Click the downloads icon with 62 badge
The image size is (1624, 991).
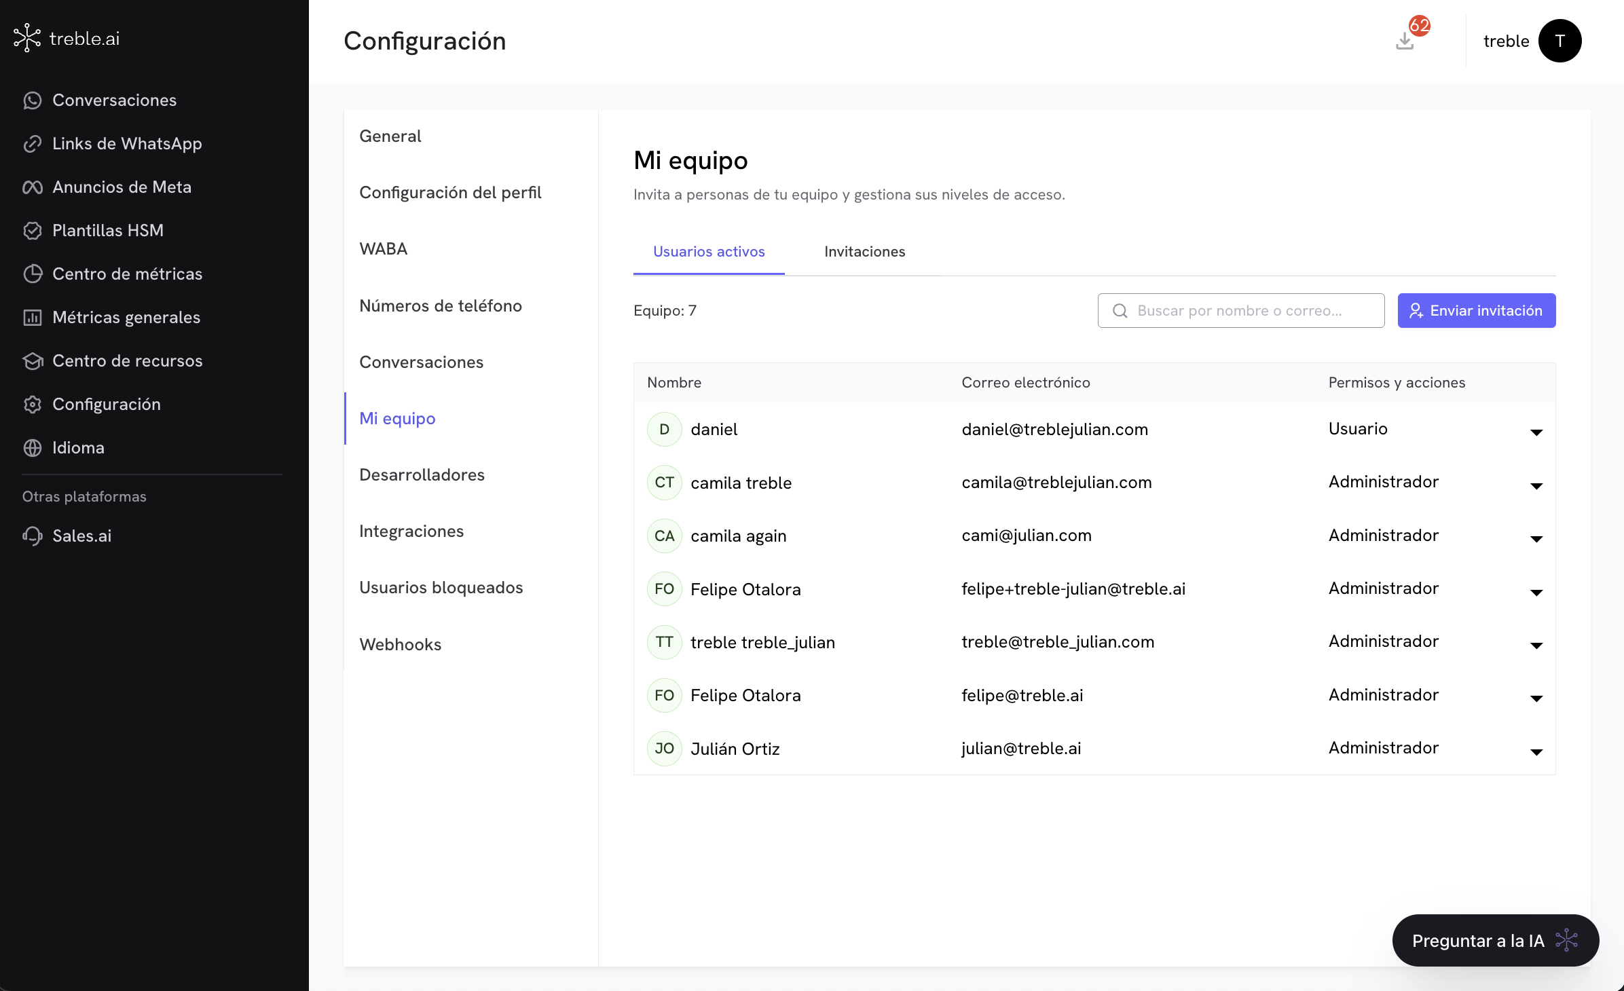click(x=1405, y=41)
